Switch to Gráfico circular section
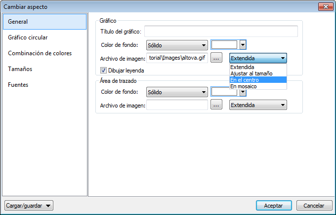The height and width of the screenshot is (215, 336). pos(28,37)
